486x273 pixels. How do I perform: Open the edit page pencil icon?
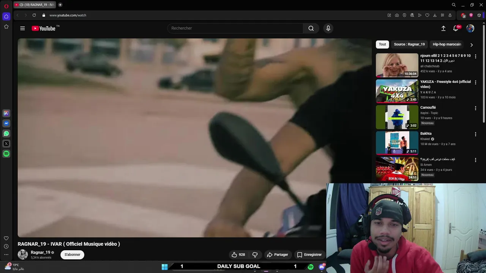point(389,15)
